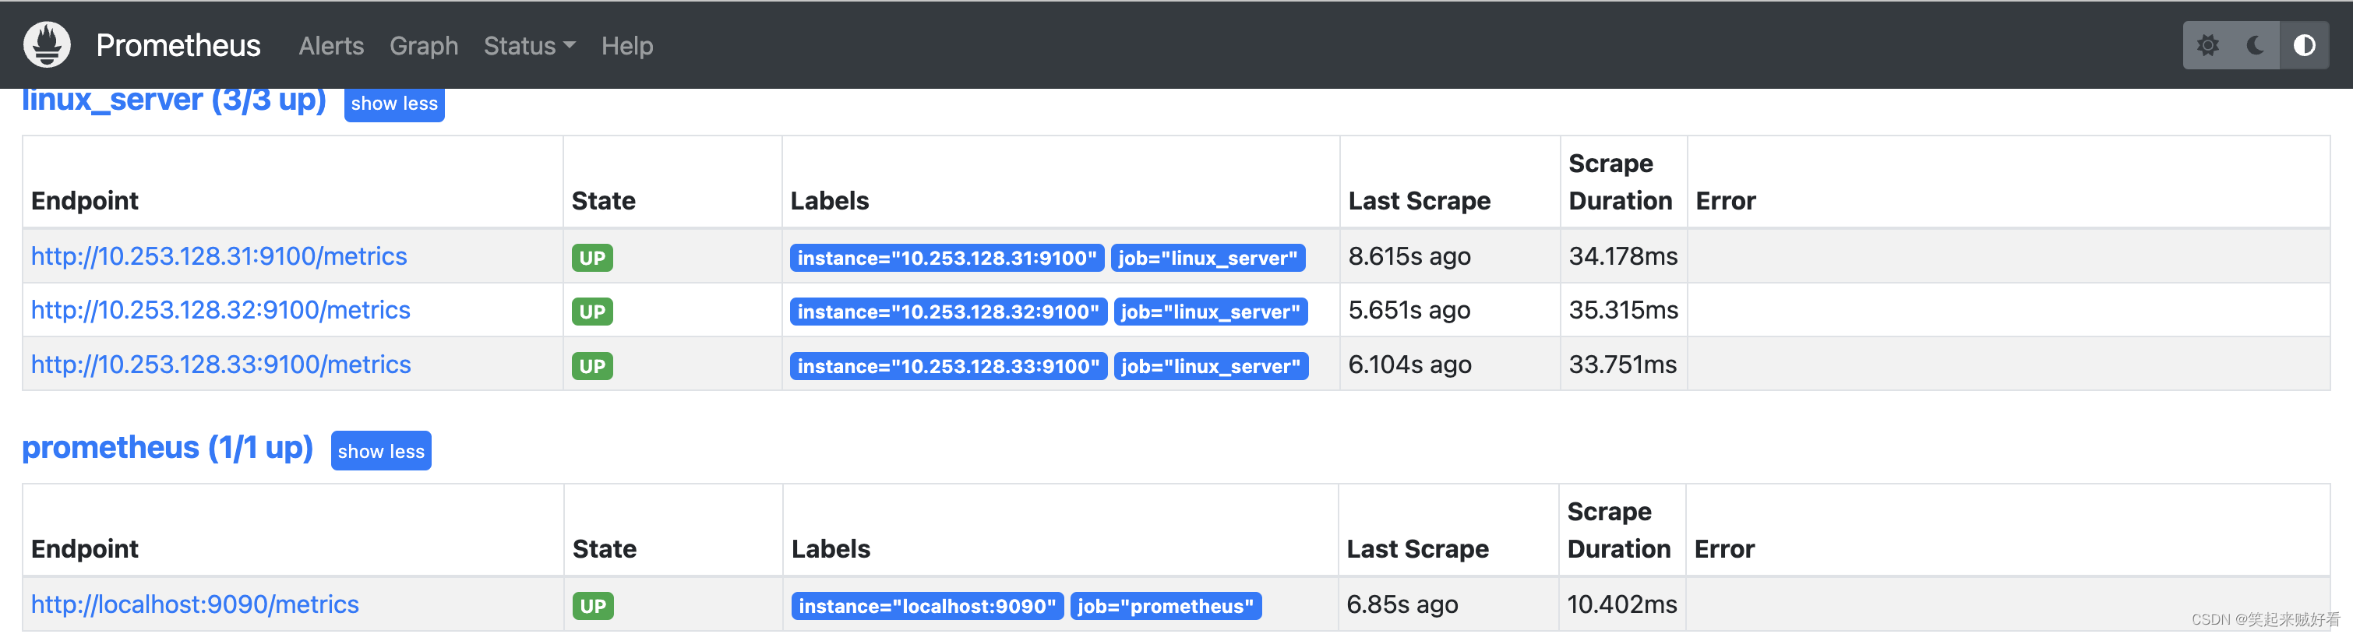Click State header in prometheus table

[604, 549]
